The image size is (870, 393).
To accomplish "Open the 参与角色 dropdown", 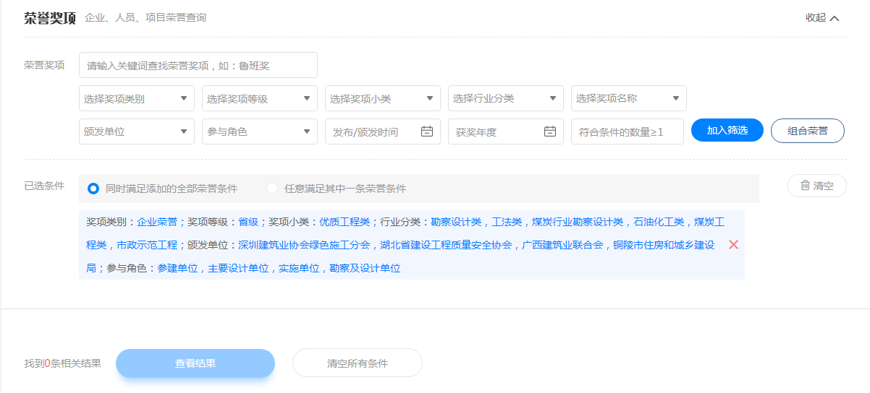I will (x=260, y=131).
